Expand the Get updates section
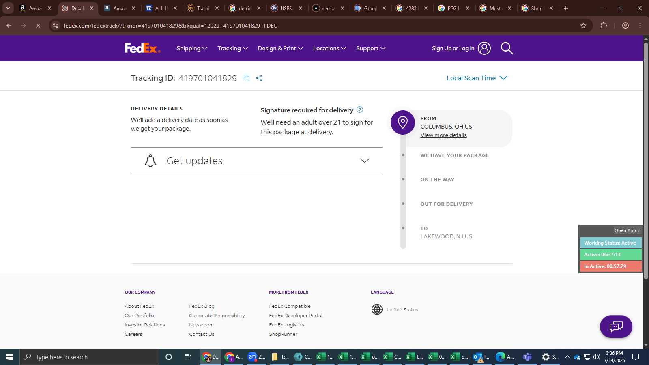 coord(256,161)
